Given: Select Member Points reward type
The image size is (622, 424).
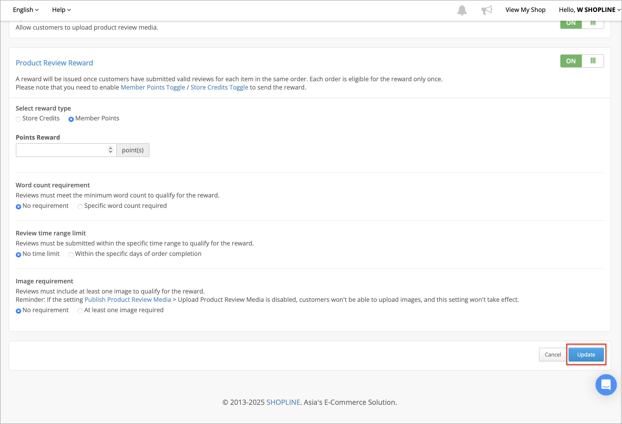Looking at the screenshot, I should 71,119.
